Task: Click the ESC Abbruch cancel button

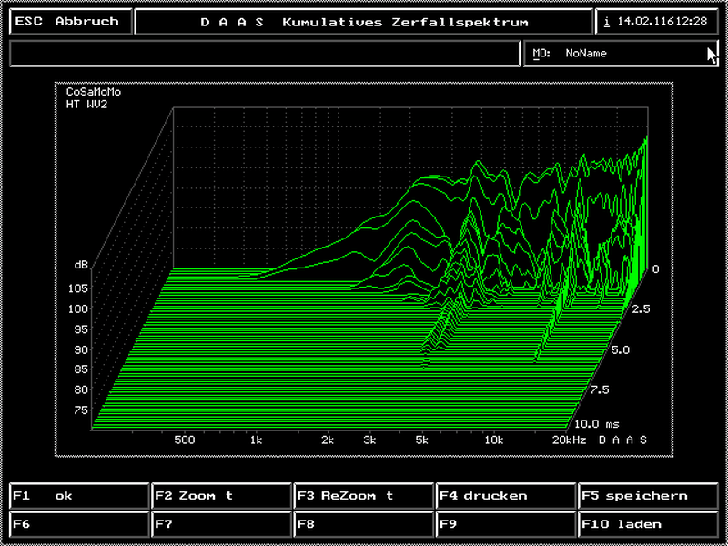Action: pyautogui.click(x=70, y=22)
